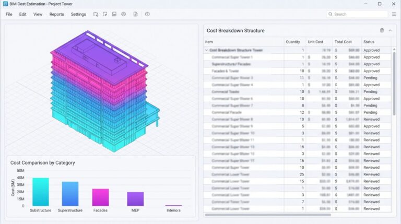The image size is (401, 224).
Task: Click the document report toolbar icon
Action: coord(136,14)
